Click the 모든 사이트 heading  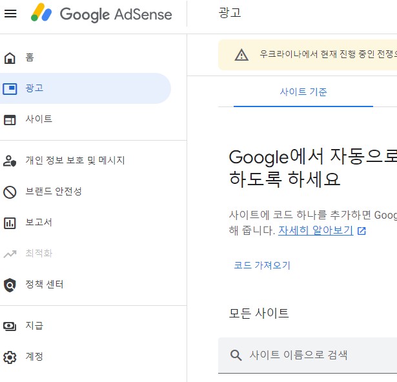[x=258, y=313]
